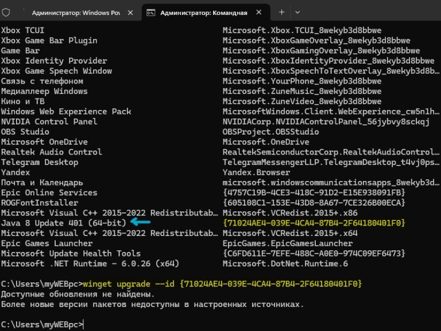Click 'Xbox TCUI' row name

point(22,30)
